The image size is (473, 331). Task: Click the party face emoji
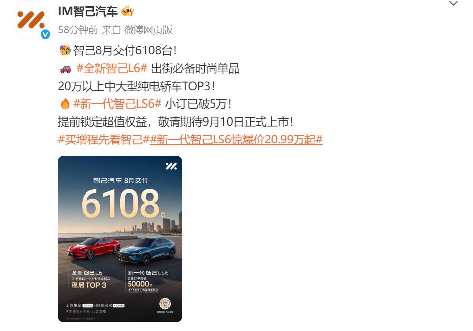point(65,50)
